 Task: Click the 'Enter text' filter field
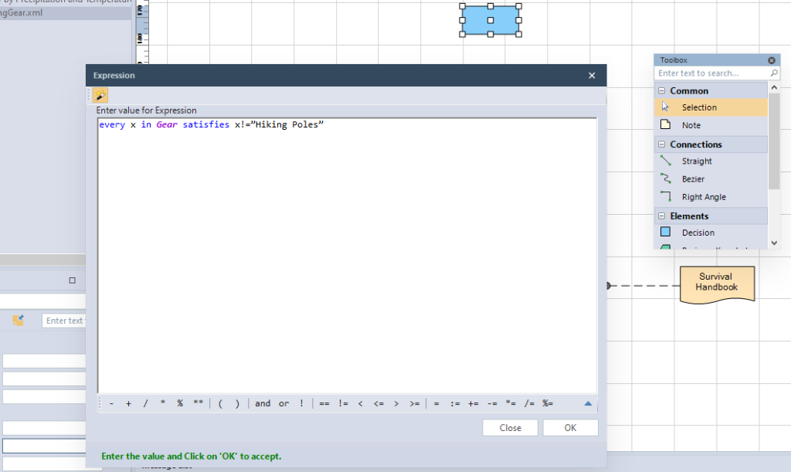(x=64, y=321)
